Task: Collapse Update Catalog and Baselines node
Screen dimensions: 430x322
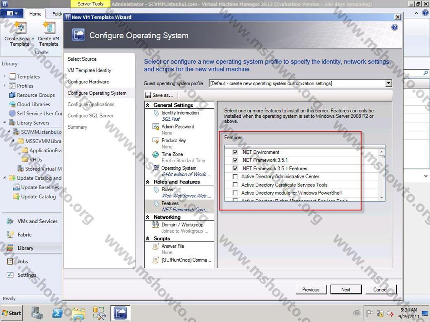Action: pyautogui.click(x=4, y=178)
